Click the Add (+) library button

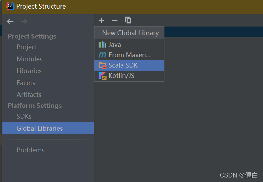coord(101,20)
